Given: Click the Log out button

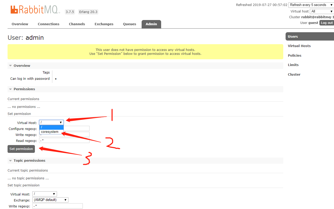Looking at the screenshot, I should (x=327, y=23).
